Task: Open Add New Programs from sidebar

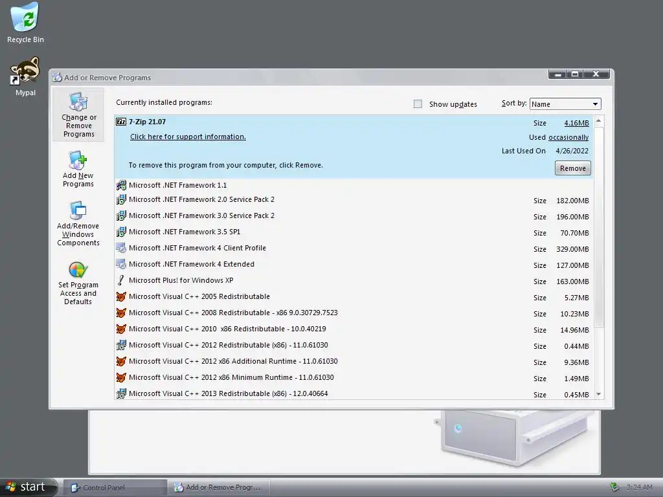Action: pyautogui.click(x=78, y=169)
